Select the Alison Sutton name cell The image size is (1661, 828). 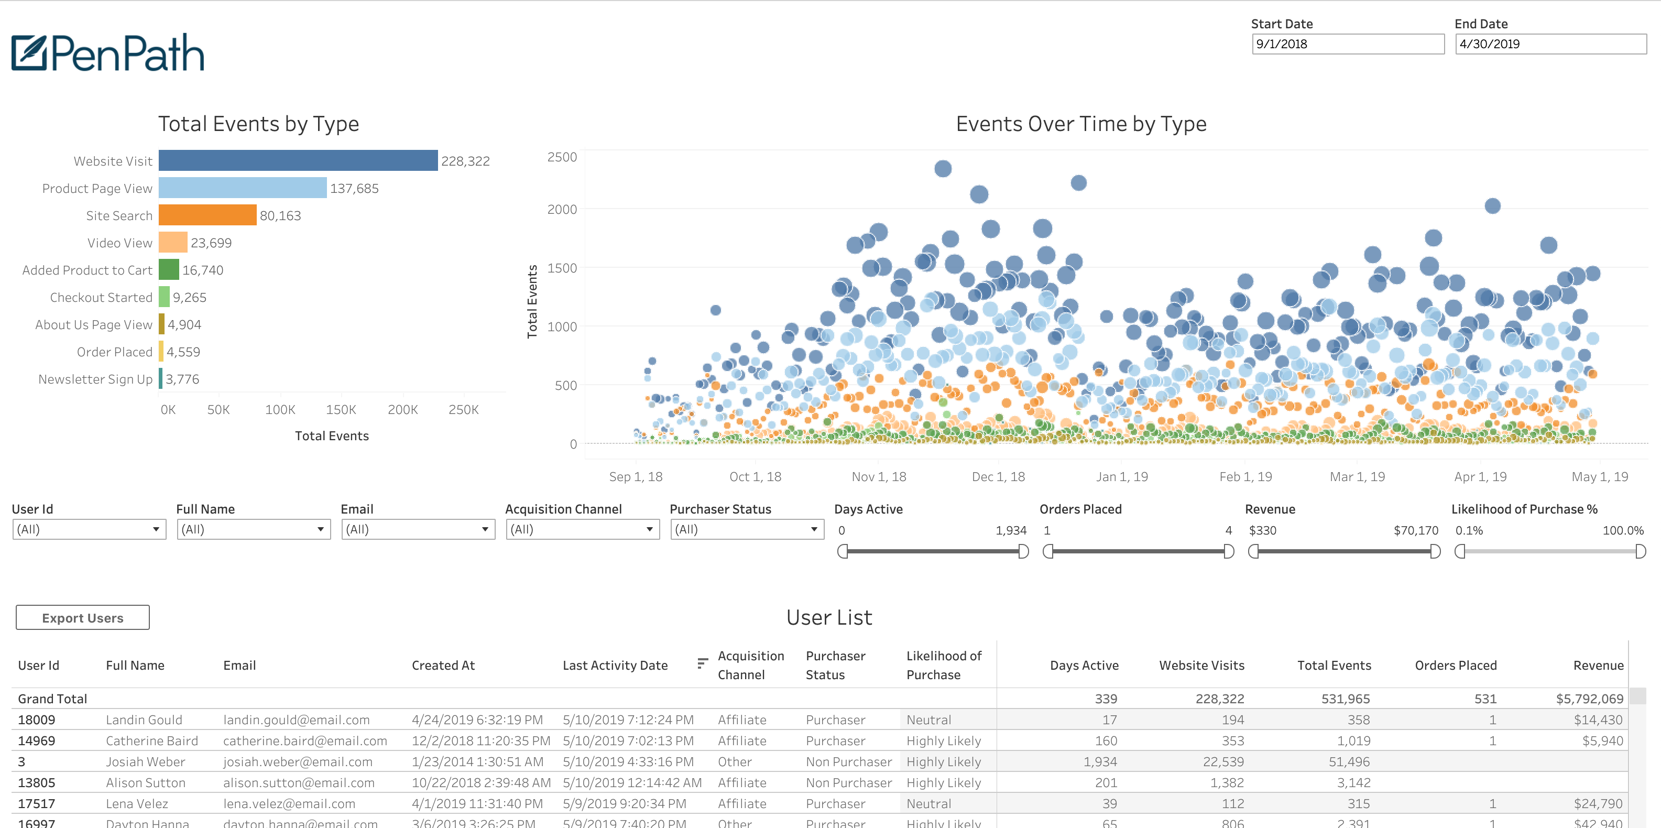pyautogui.click(x=146, y=783)
